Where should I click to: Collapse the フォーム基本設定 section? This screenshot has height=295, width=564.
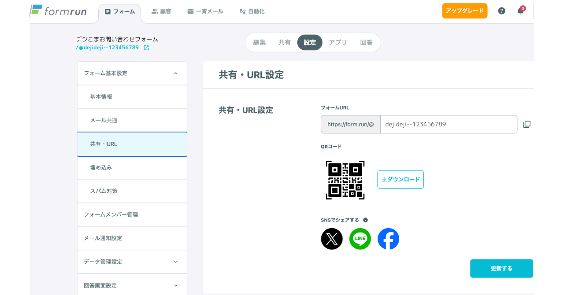tap(176, 74)
